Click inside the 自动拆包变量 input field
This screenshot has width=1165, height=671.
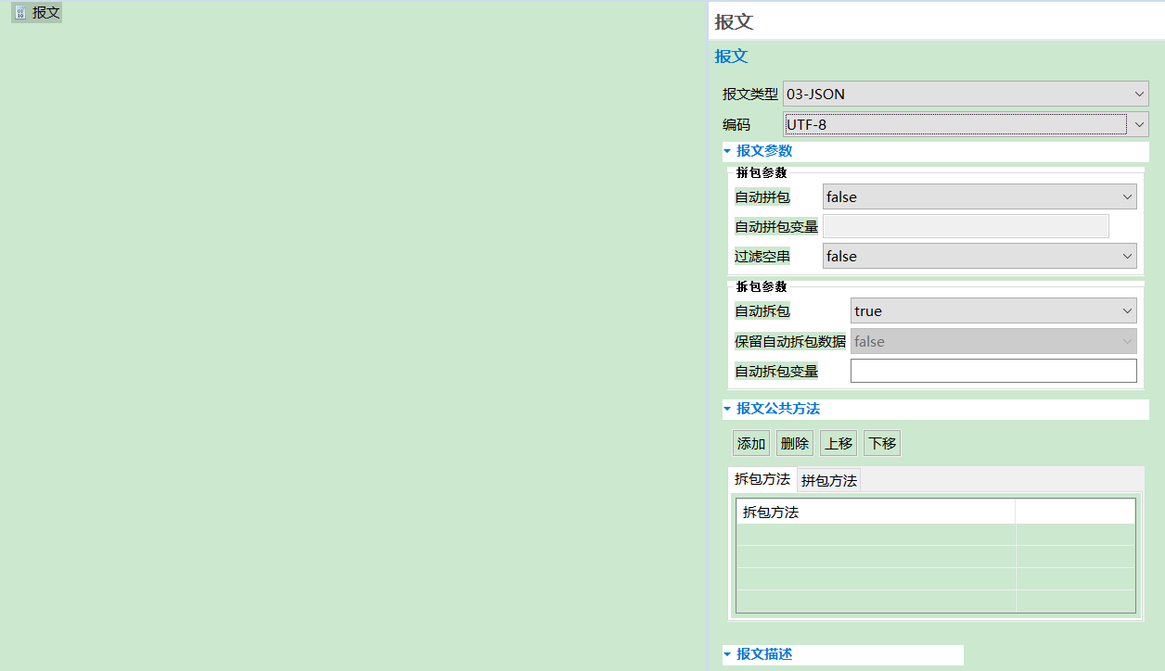(992, 371)
